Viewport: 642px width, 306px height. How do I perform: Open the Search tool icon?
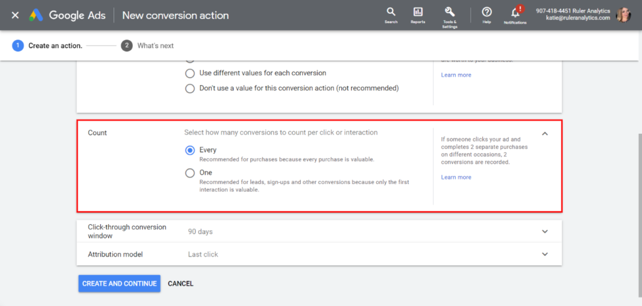tap(391, 13)
